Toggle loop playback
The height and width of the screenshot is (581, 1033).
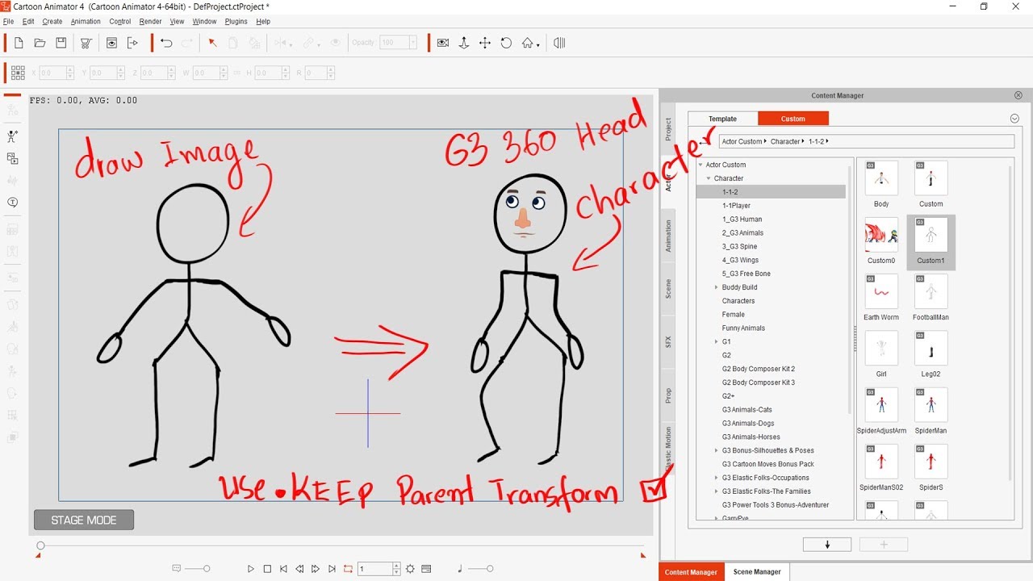[348, 569]
